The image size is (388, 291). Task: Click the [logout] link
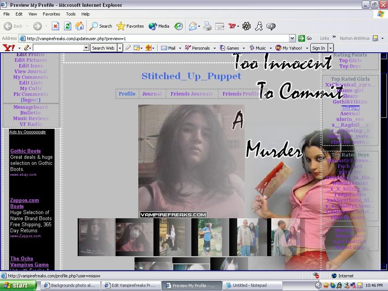point(31,100)
